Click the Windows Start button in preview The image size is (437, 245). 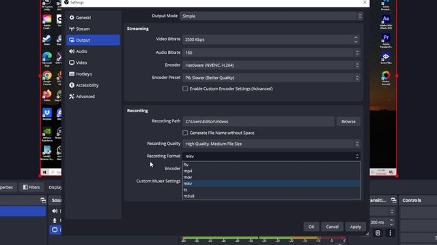point(44,172)
